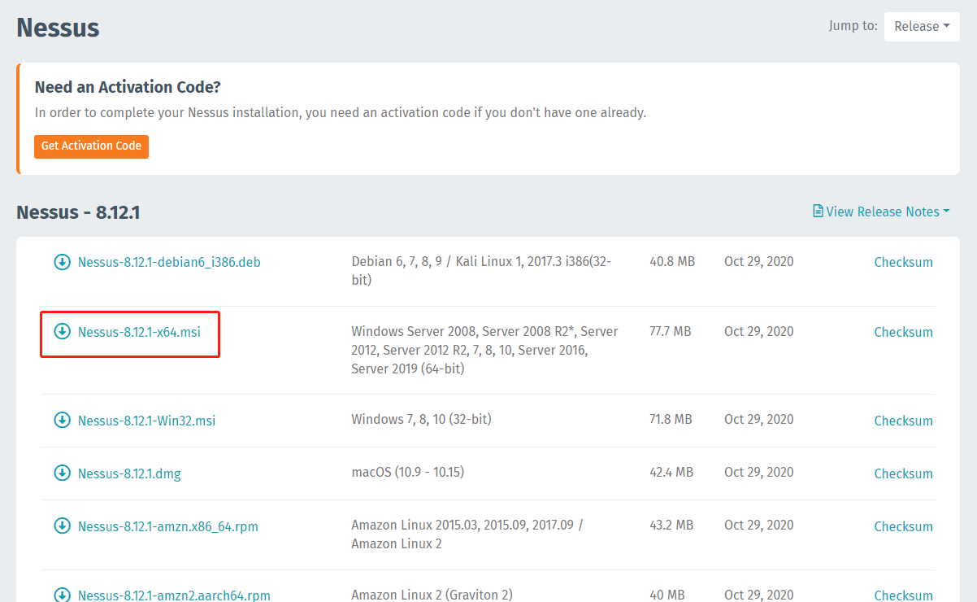This screenshot has height=602, width=977.
Task: Download Nessus-8.12.1-Win32.msi file link
Action: [146, 421]
